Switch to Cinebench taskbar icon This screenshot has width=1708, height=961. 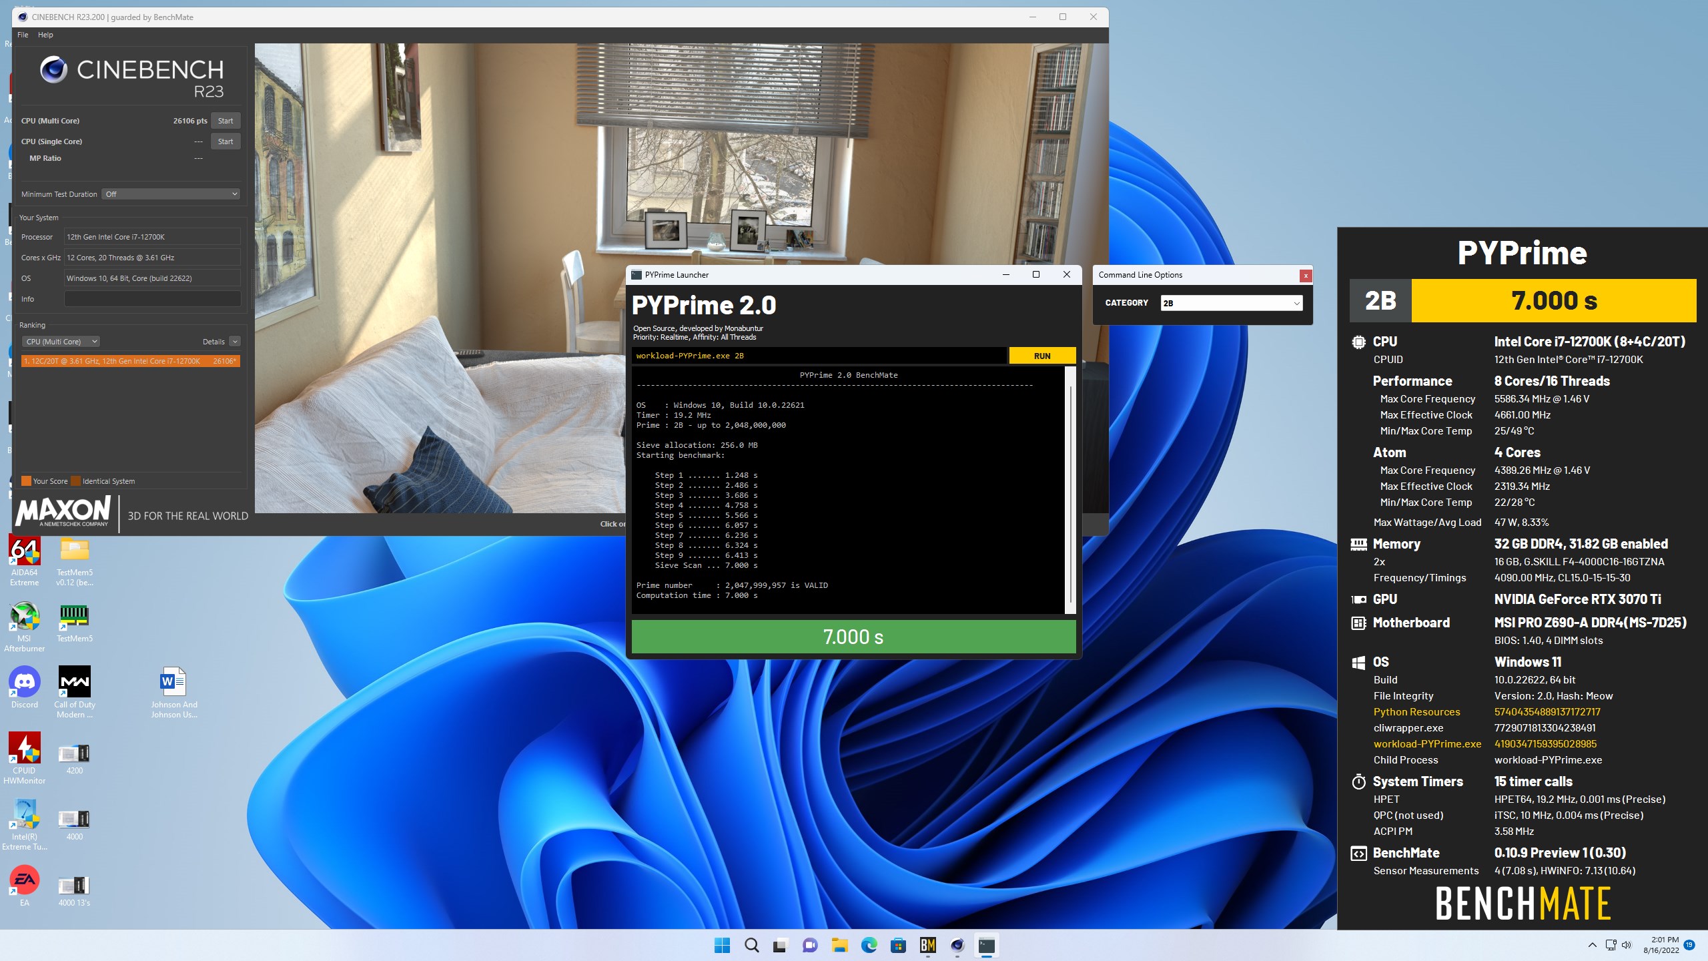pyautogui.click(x=957, y=945)
